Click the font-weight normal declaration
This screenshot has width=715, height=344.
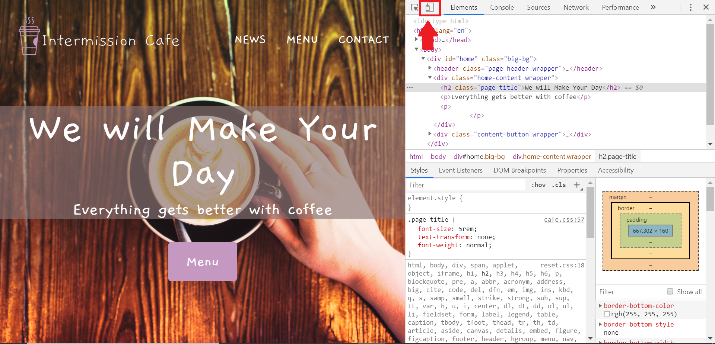[x=454, y=245]
